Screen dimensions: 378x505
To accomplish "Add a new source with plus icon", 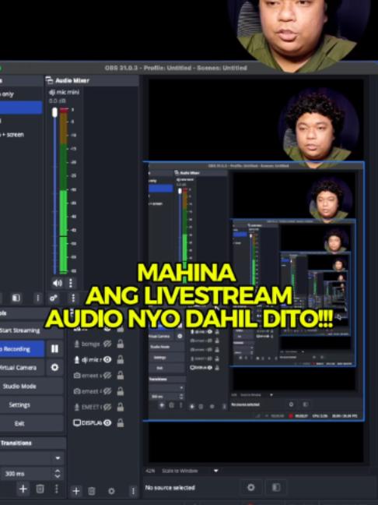I will click(76, 491).
